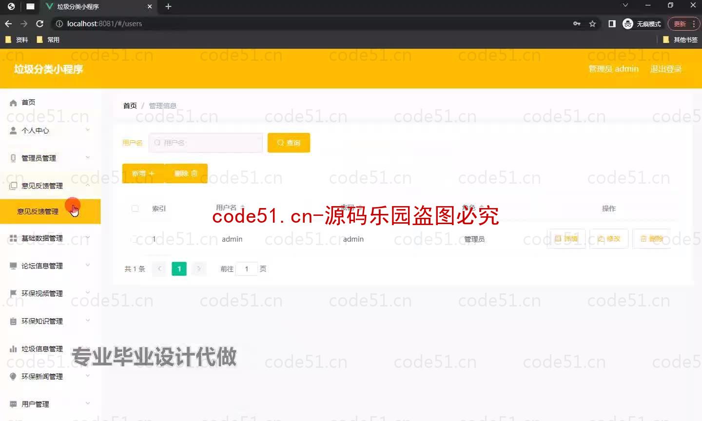This screenshot has height=421, width=702.
Task: Expand the 个人中心 menu chevron
Action: [88, 130]
